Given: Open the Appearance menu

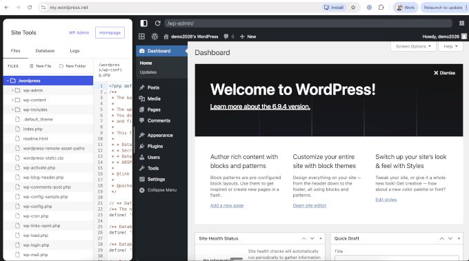Looking at the screenshot, I should (162, 135).
